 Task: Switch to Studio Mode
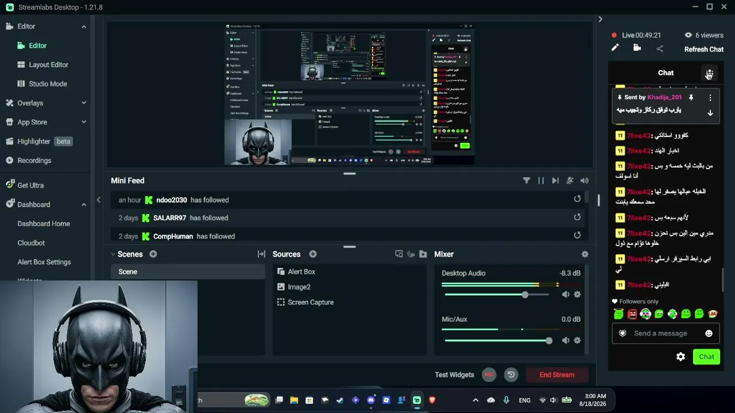point(42,84)
